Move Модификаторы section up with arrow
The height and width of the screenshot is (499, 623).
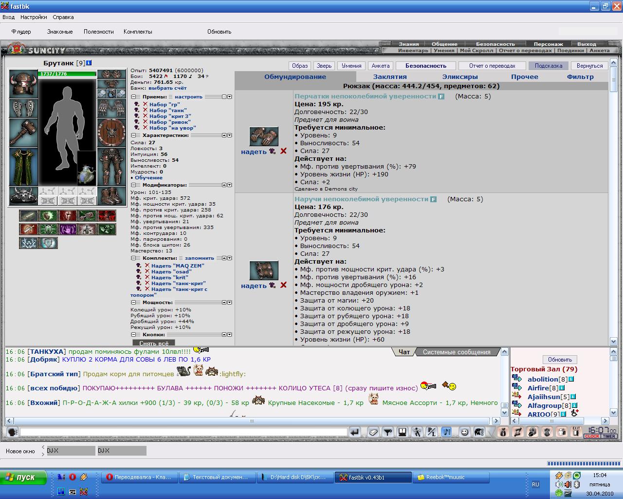coord(224,185)
